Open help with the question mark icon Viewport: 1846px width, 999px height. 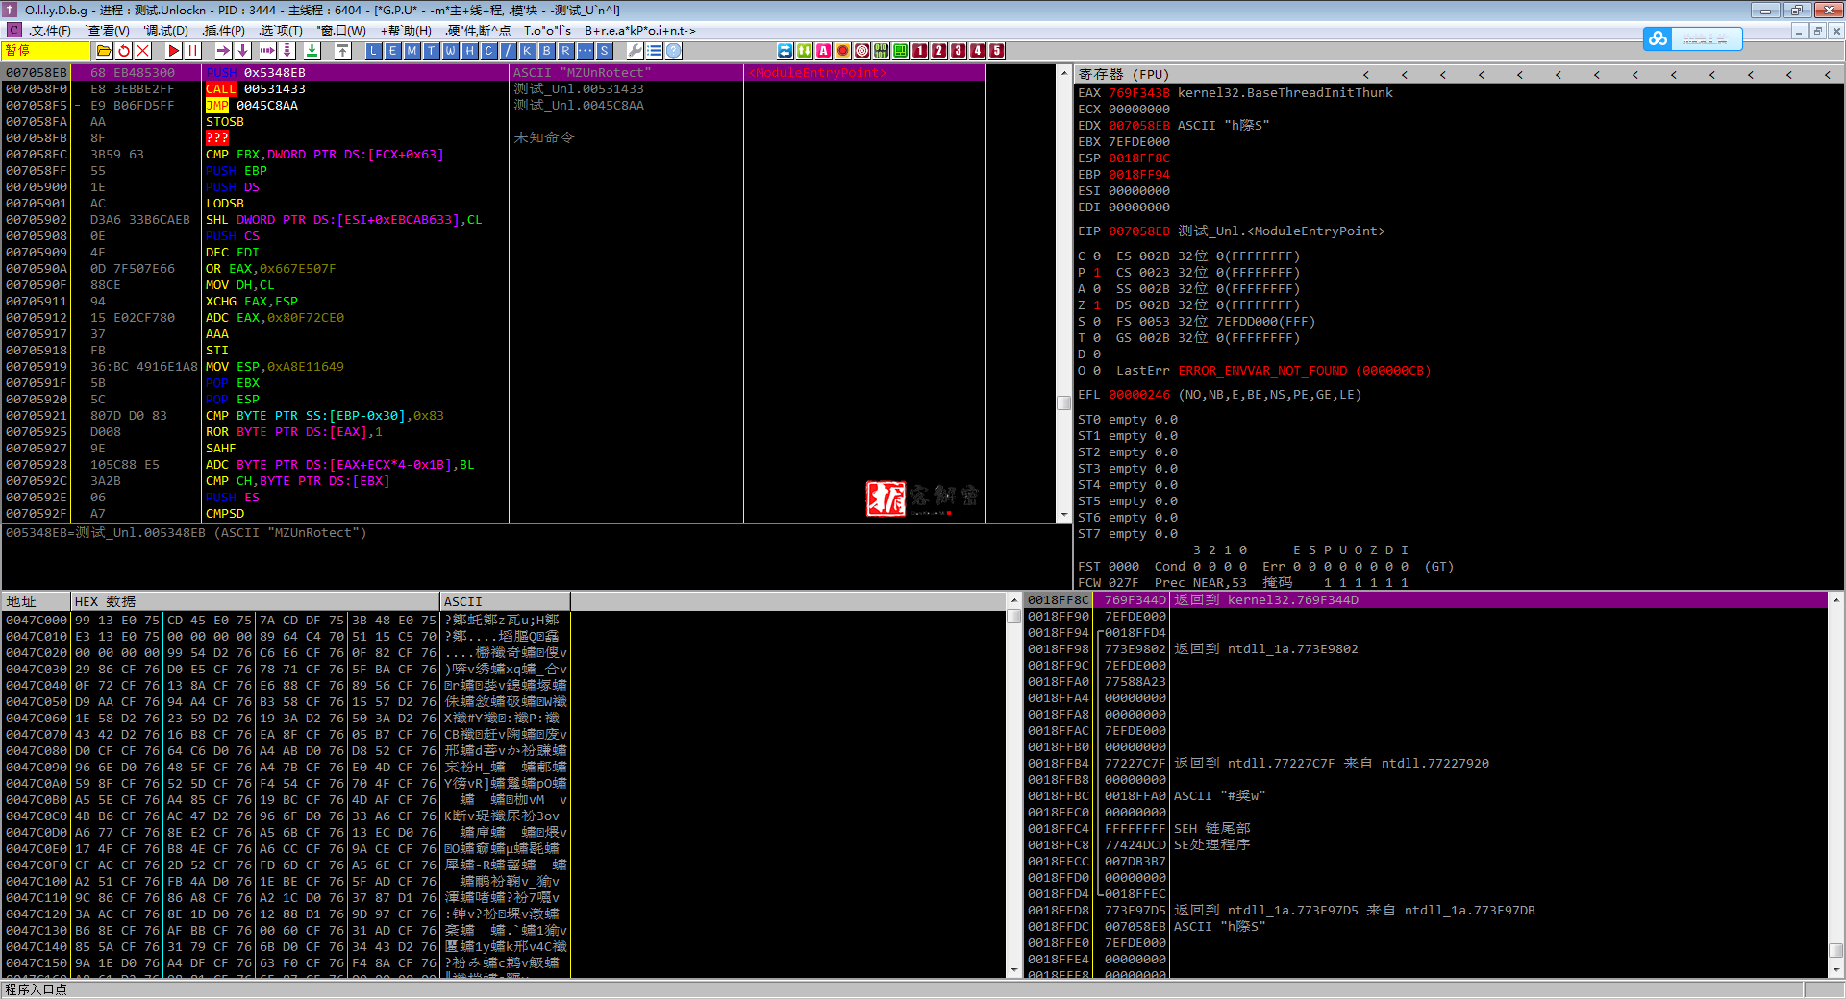point(674,51)
